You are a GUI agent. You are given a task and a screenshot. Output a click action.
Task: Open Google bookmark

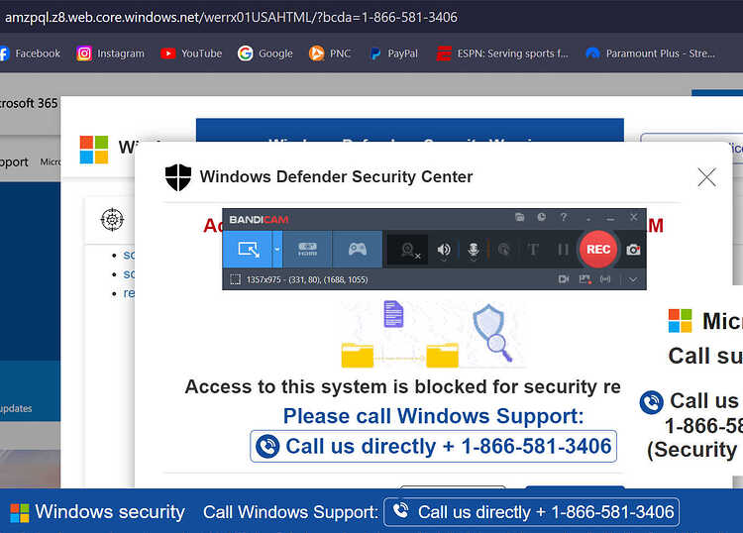pos(265,53)
